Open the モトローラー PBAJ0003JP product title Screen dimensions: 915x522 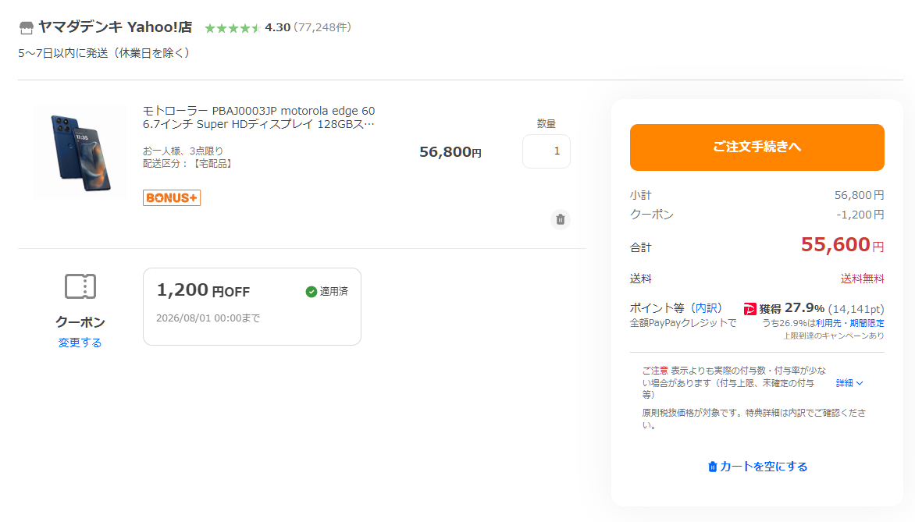click(258, 117)
